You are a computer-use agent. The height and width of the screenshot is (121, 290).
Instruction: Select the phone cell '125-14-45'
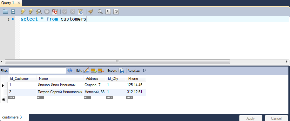[x=136, y=85]
